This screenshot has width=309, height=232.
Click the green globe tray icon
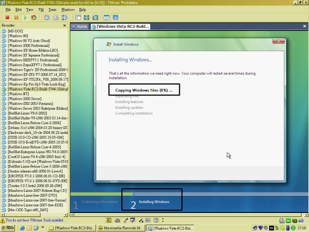tap(293, 228)
